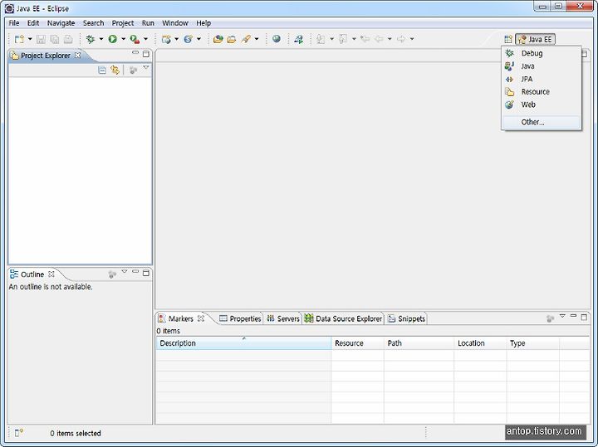Click the Back navigation arrow icon

pos(379,39)
